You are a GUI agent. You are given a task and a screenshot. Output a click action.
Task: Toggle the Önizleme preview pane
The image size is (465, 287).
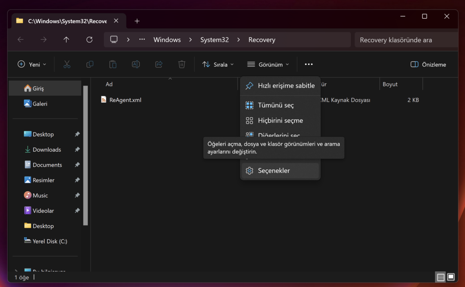point(428,64)
